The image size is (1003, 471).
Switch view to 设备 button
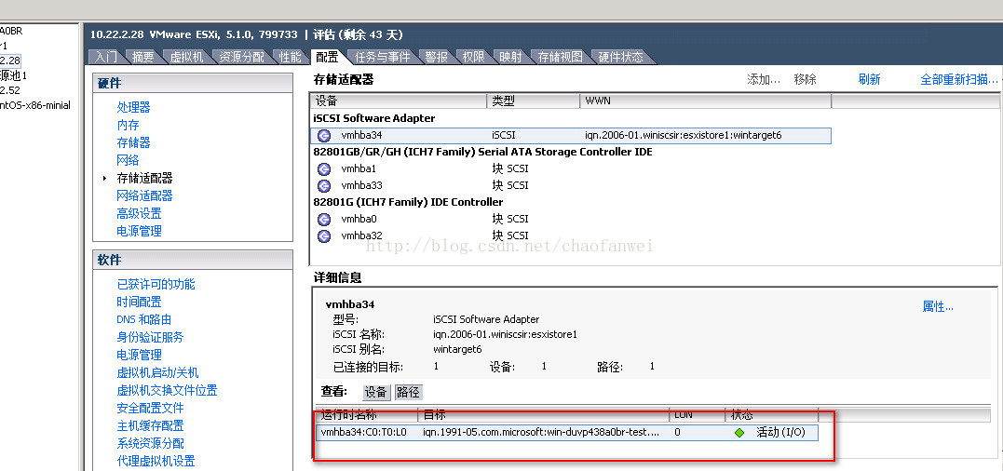pos(376,393)
